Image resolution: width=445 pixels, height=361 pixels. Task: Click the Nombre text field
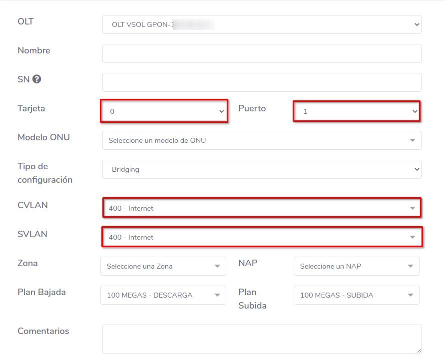pyautogui.click(x=261, y=53)
